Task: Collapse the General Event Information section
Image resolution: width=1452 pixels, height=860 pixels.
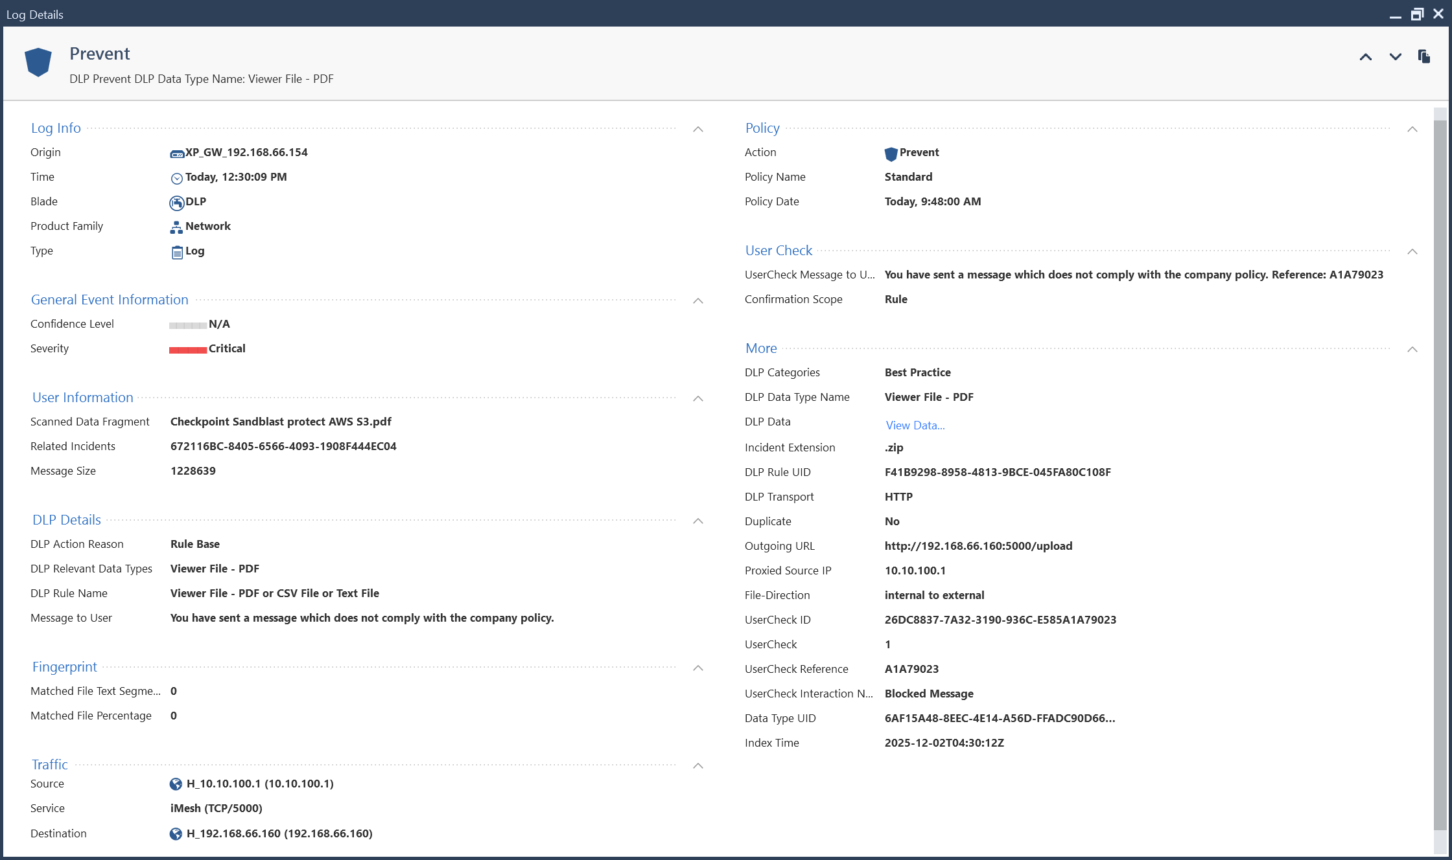Action: click(x=698, y=300)
